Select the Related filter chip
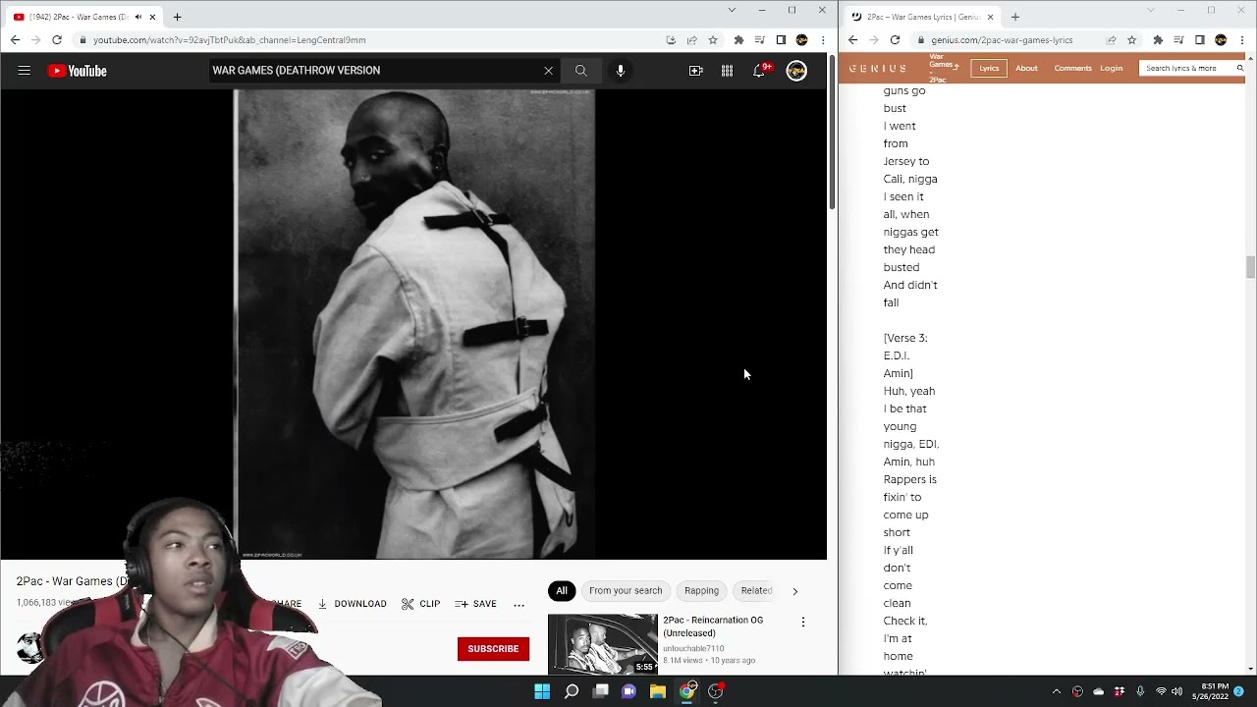Image resolution: width=1257 pixels, height=707 pixels. point(756,590)
